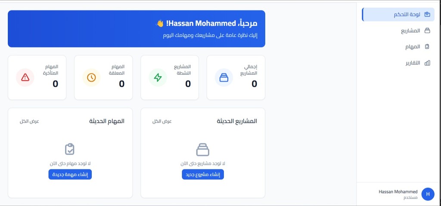The width and height of the screenshot is (441, 206).
Task: Click the empty tasks clipboard placeholder icon
Action: [x=70, y=149]
